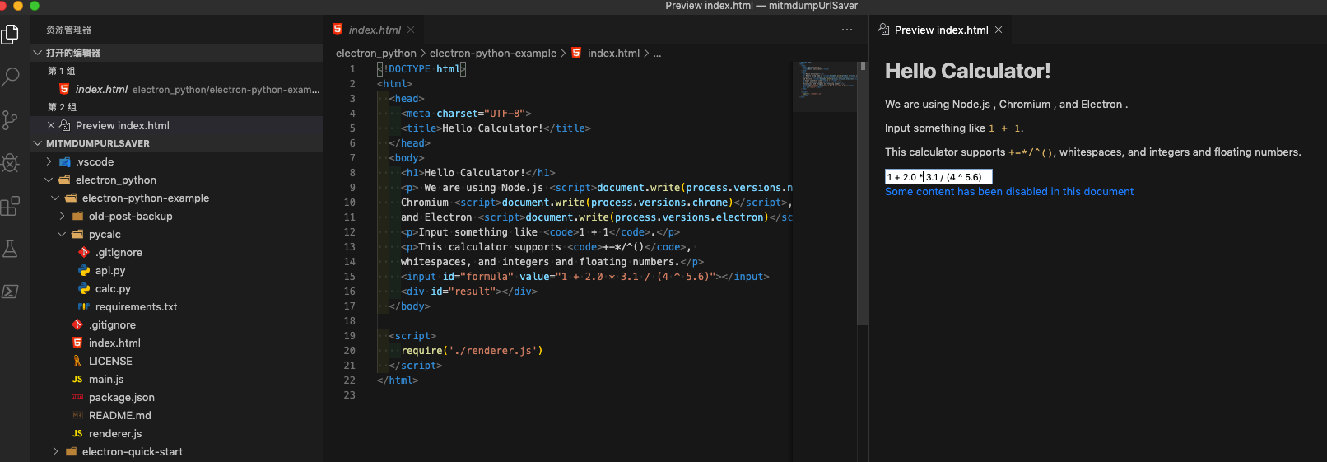Close the Preview index.html tab
The image size is (1327, 462).
[999, 30]
